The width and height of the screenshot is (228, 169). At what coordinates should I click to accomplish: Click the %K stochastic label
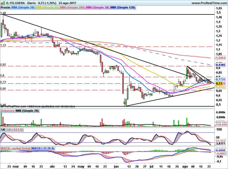pyautogui.click(x=3, y=130)
